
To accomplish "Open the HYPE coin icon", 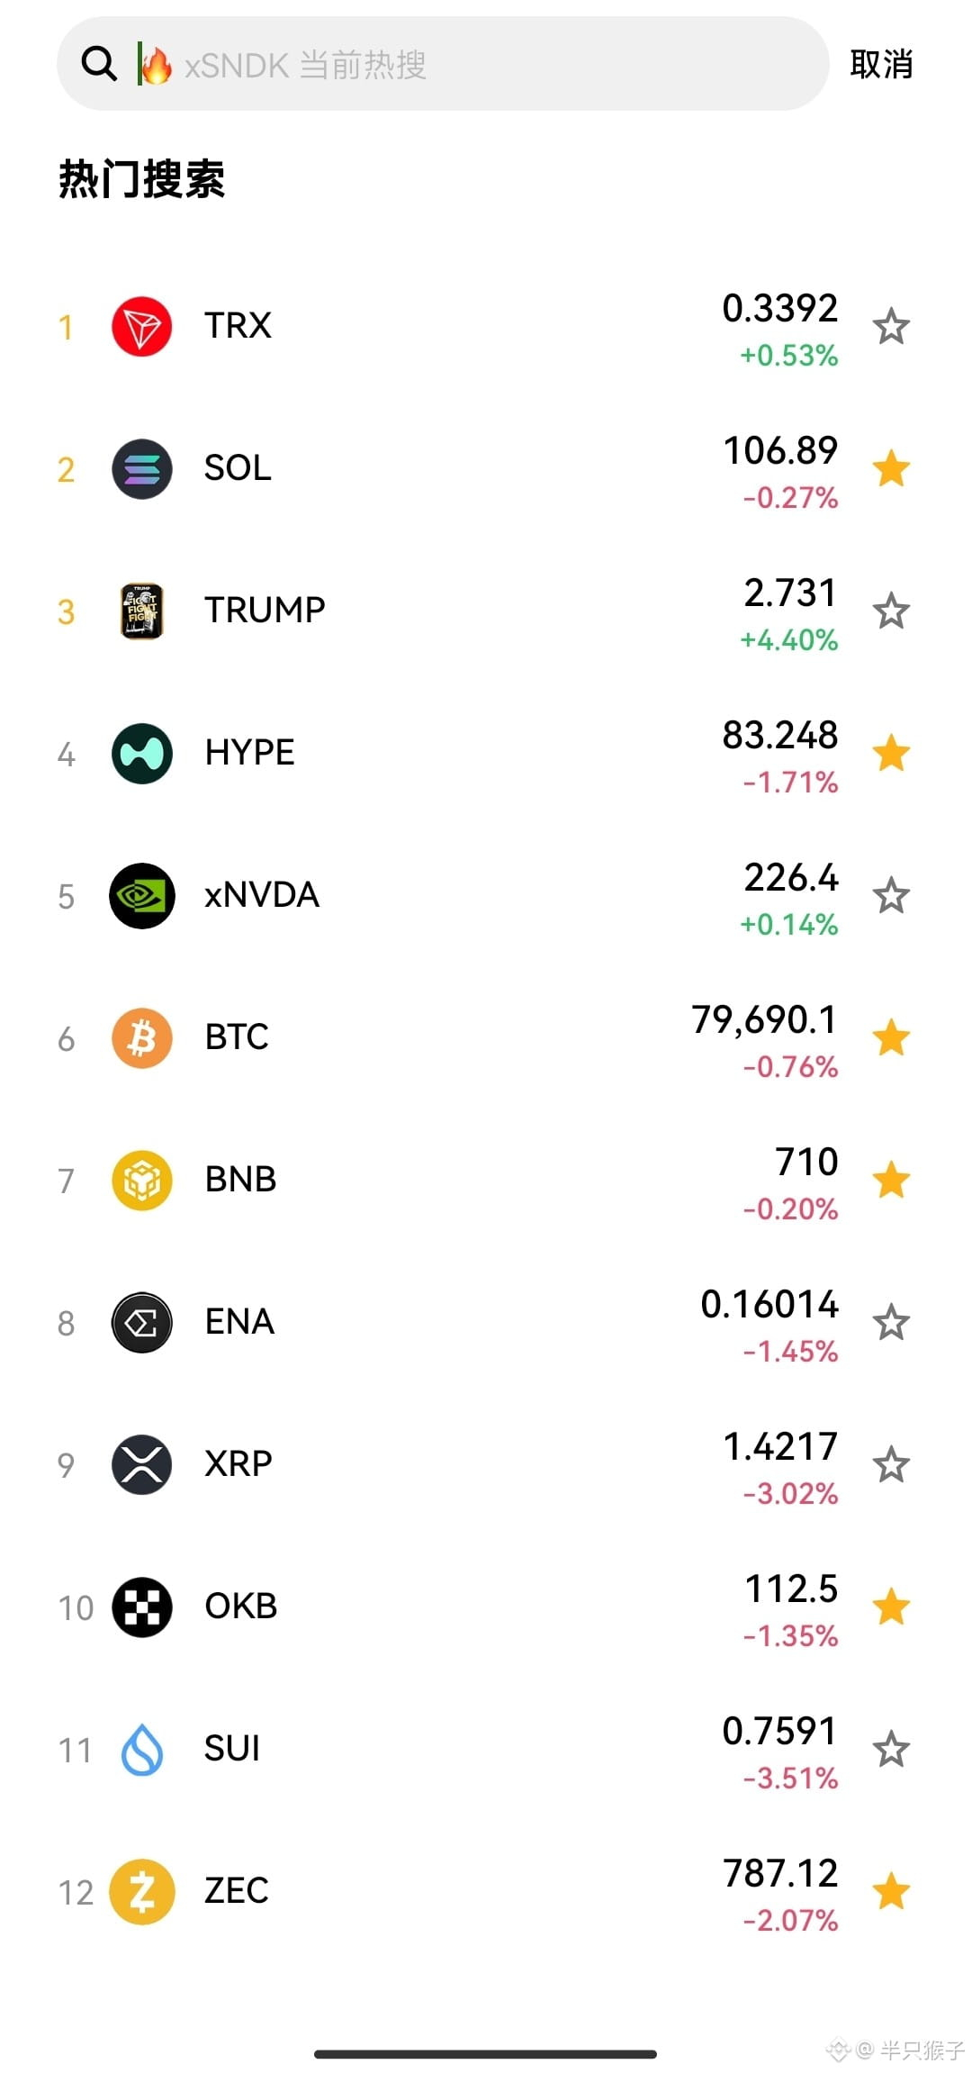I will [x=142, y=753].
